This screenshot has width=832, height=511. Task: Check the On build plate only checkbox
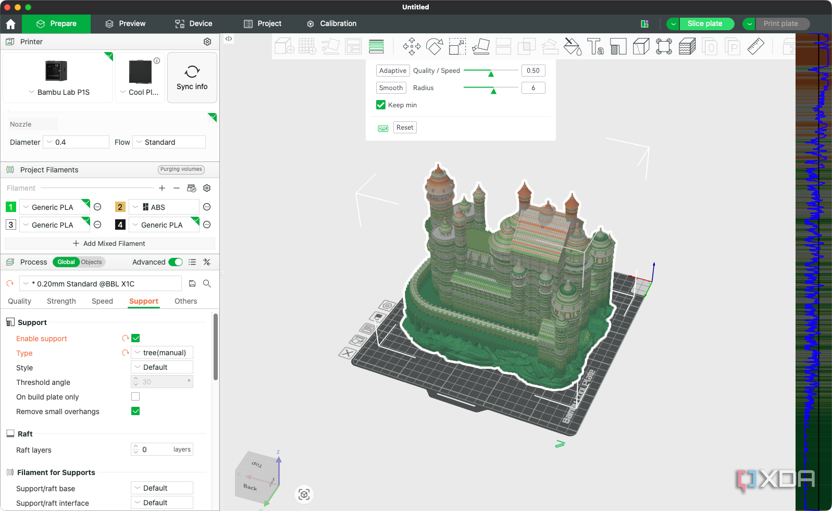[x=135, y=396]
